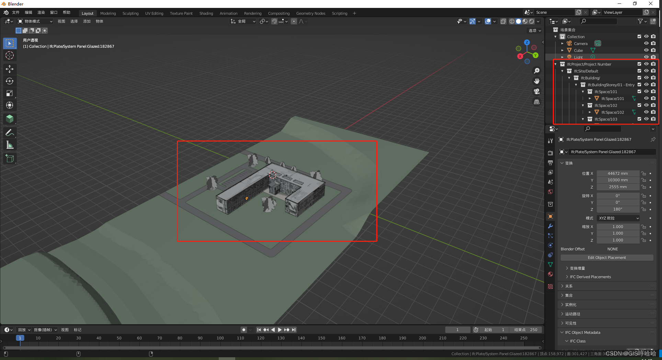Open the 渲染 menu
Image resolution: width=662 pixels, height=360 pixels.
pos(41,12)
